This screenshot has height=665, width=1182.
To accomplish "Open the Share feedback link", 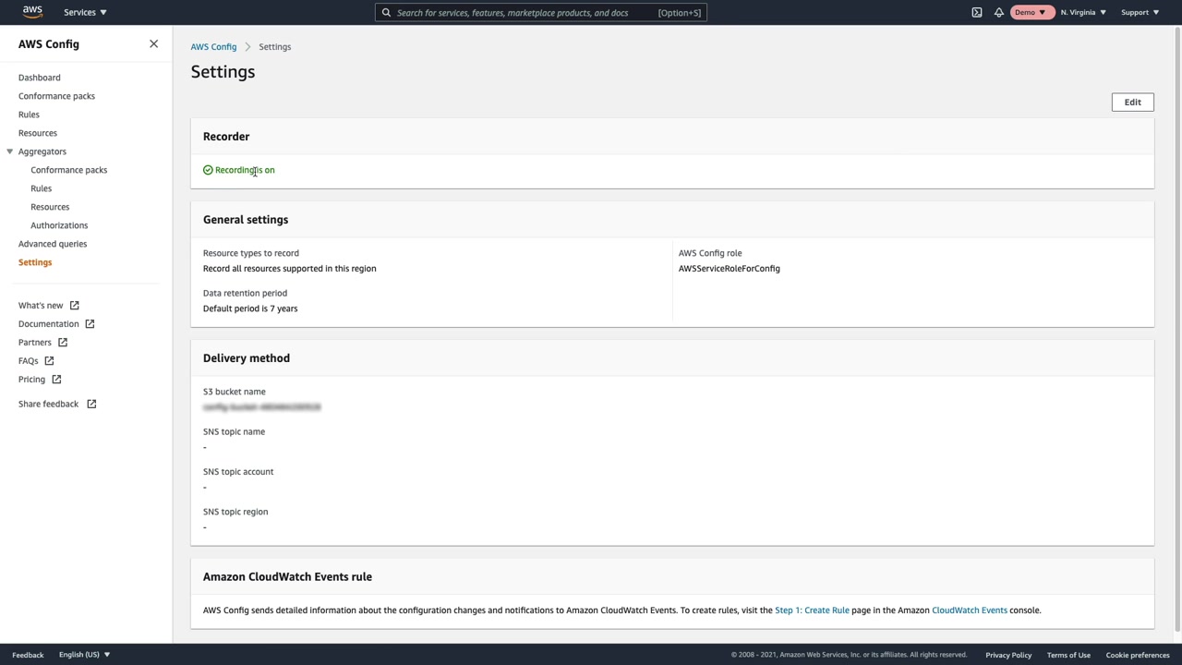I will coord(48,405).
